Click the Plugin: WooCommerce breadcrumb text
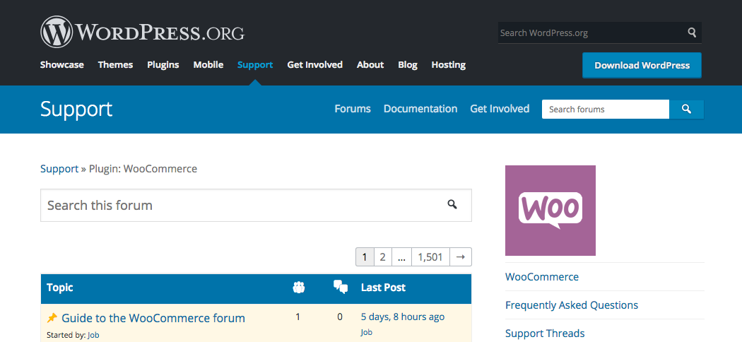 (x=143, y=169)
